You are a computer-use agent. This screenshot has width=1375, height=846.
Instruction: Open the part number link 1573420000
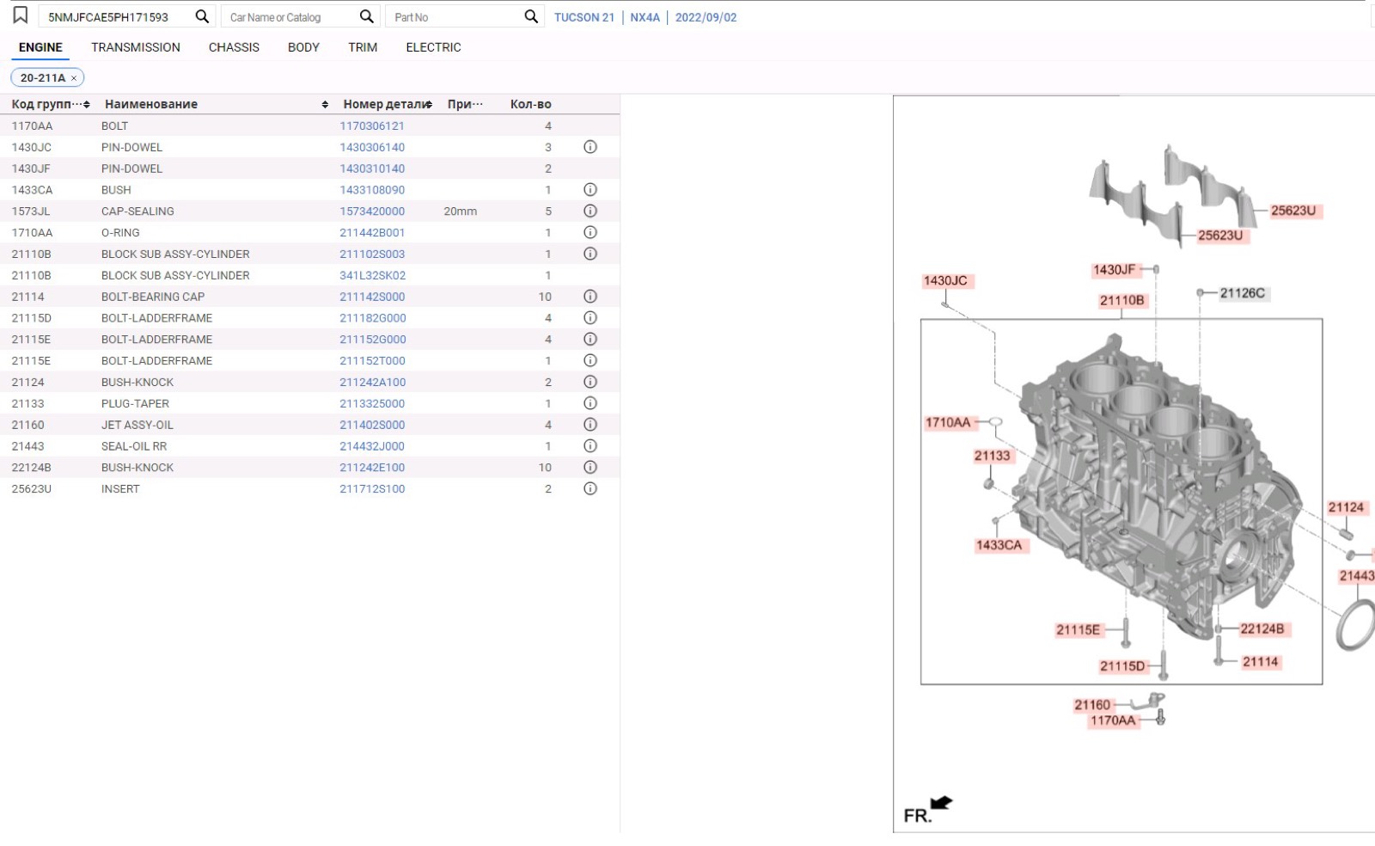[372, 211]
